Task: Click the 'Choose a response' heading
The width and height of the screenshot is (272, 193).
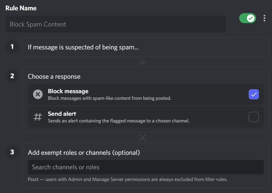Action: pyautogui.click(x=54, y=76)
